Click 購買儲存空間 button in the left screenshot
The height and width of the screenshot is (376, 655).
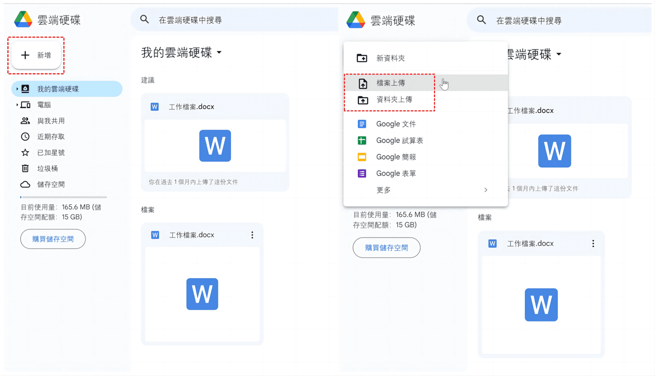(x=53, y=239)
